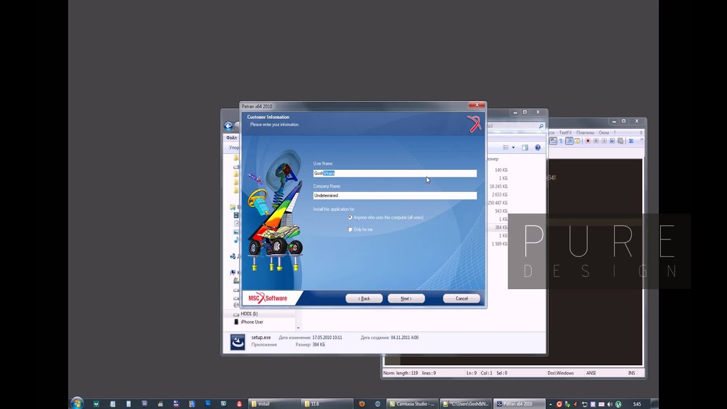Open the Windows Start button
The width and height of the screenshot is (727, 409).
77,404
